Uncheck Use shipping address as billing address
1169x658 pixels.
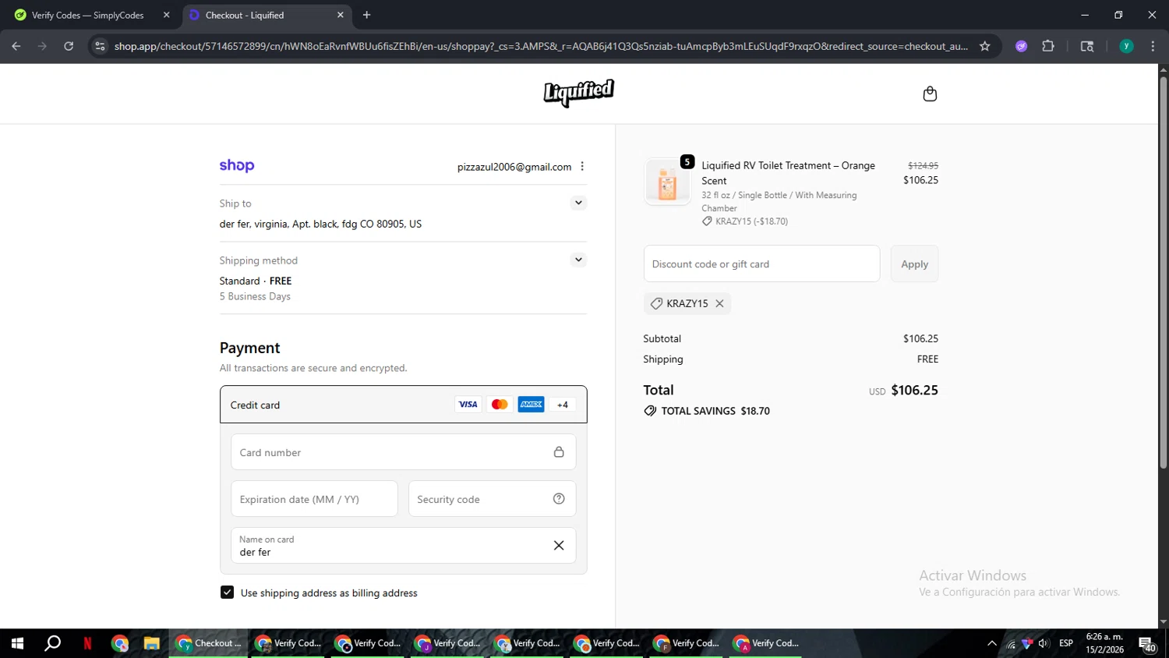coord(227,593)
